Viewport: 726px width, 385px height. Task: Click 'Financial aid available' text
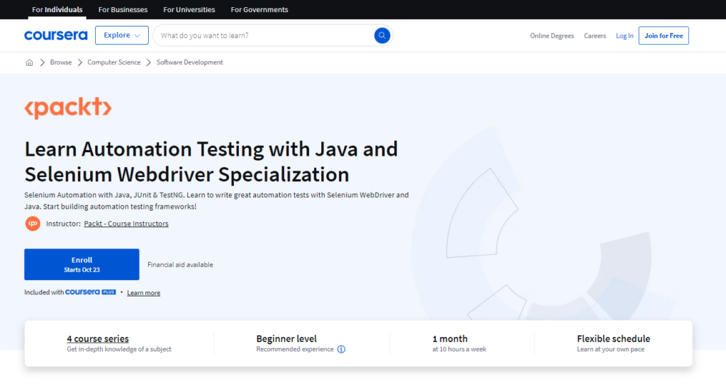tap(180, 265)
